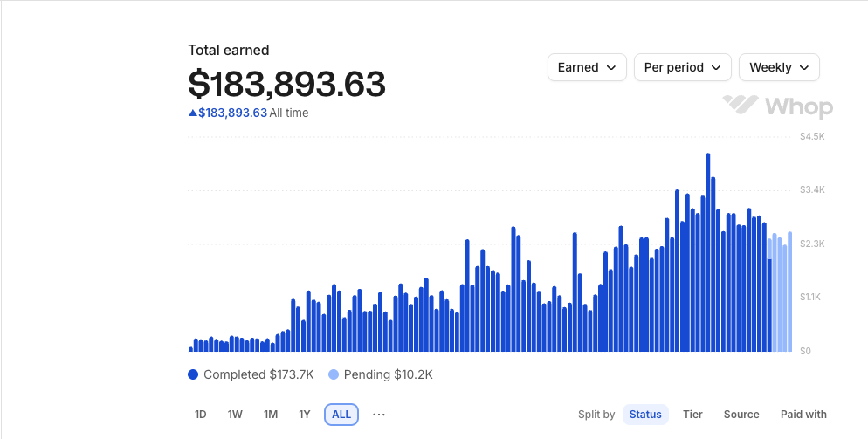Click the blue $183,893.63 change value
The width and height of the screenshot is (868, 439).
(x=232, y=113)
